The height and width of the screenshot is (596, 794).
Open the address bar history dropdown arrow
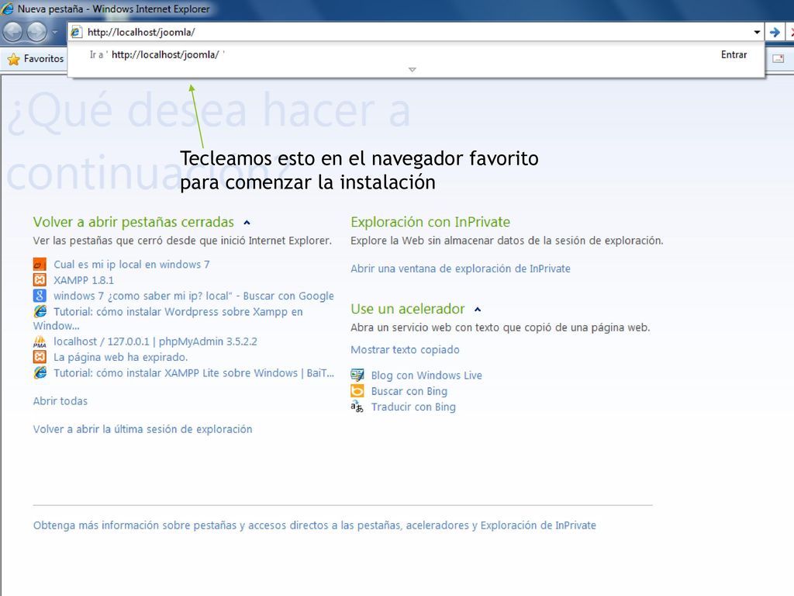757,33
